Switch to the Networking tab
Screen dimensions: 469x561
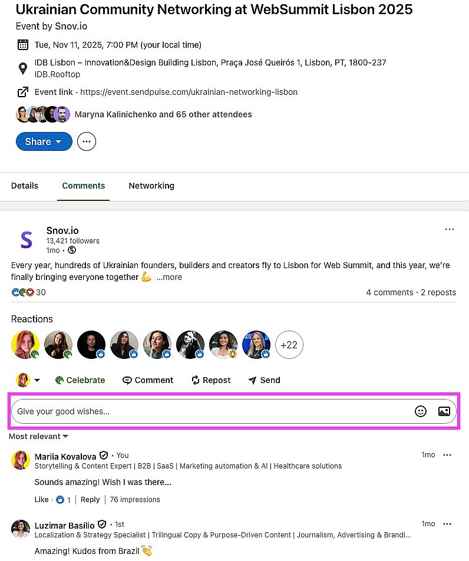[x=151, y=186]
